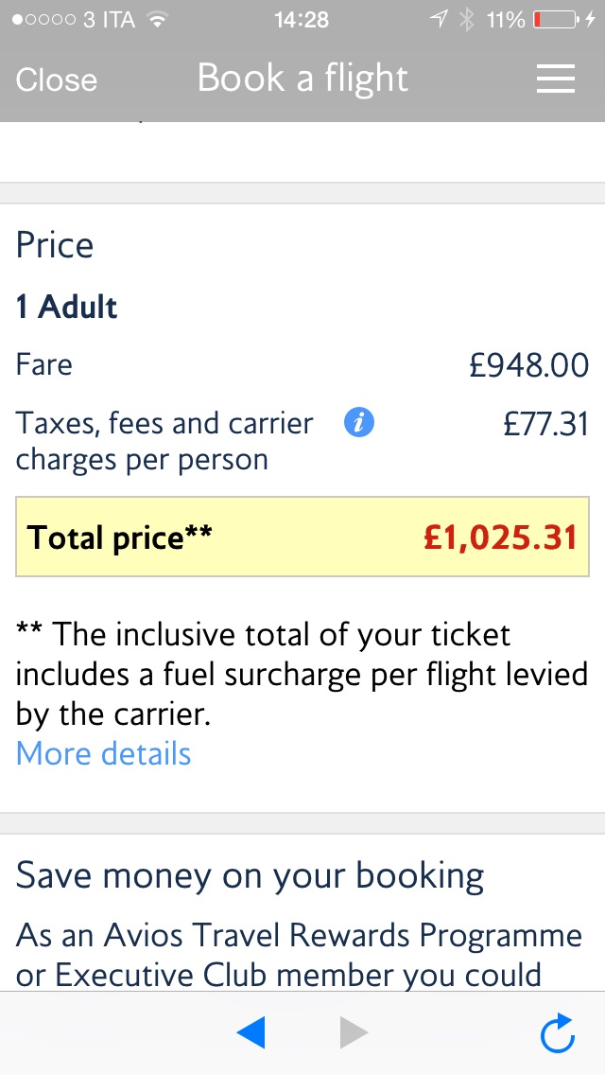Tap the battery icon in the status bar
The image size is (605, 1075).
tap(558, 20)
